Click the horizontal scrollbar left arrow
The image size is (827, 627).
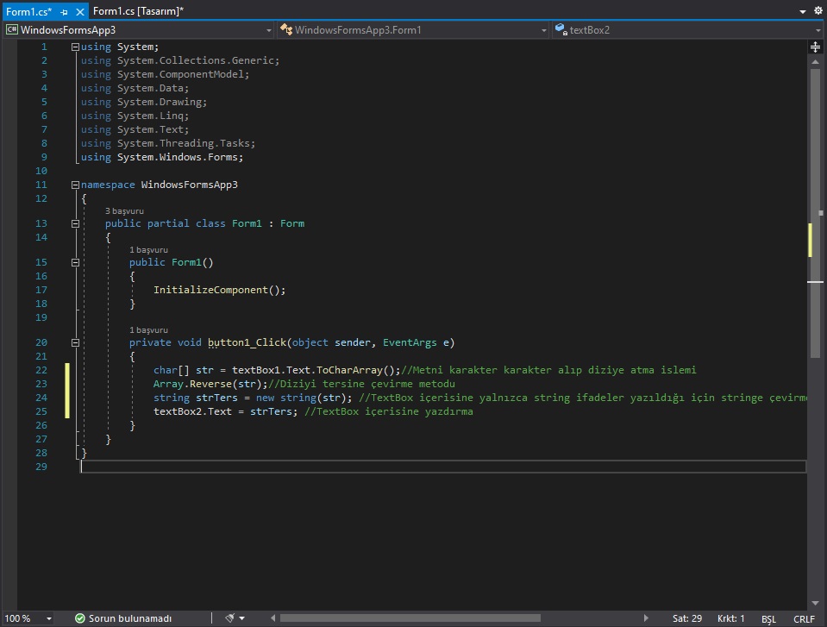tap(273, 618)
